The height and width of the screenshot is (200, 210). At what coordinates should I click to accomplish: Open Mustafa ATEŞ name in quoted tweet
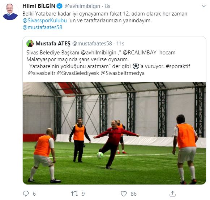53,44
